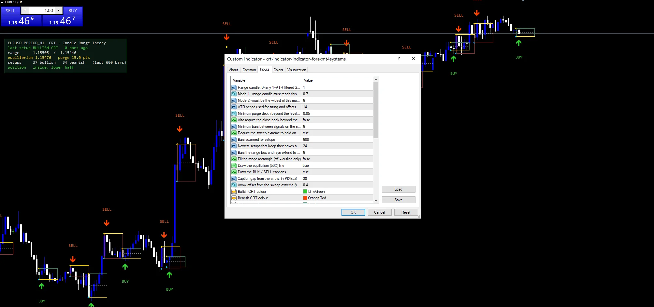Confirm the dialog with OK

click(x=353, y=212)
